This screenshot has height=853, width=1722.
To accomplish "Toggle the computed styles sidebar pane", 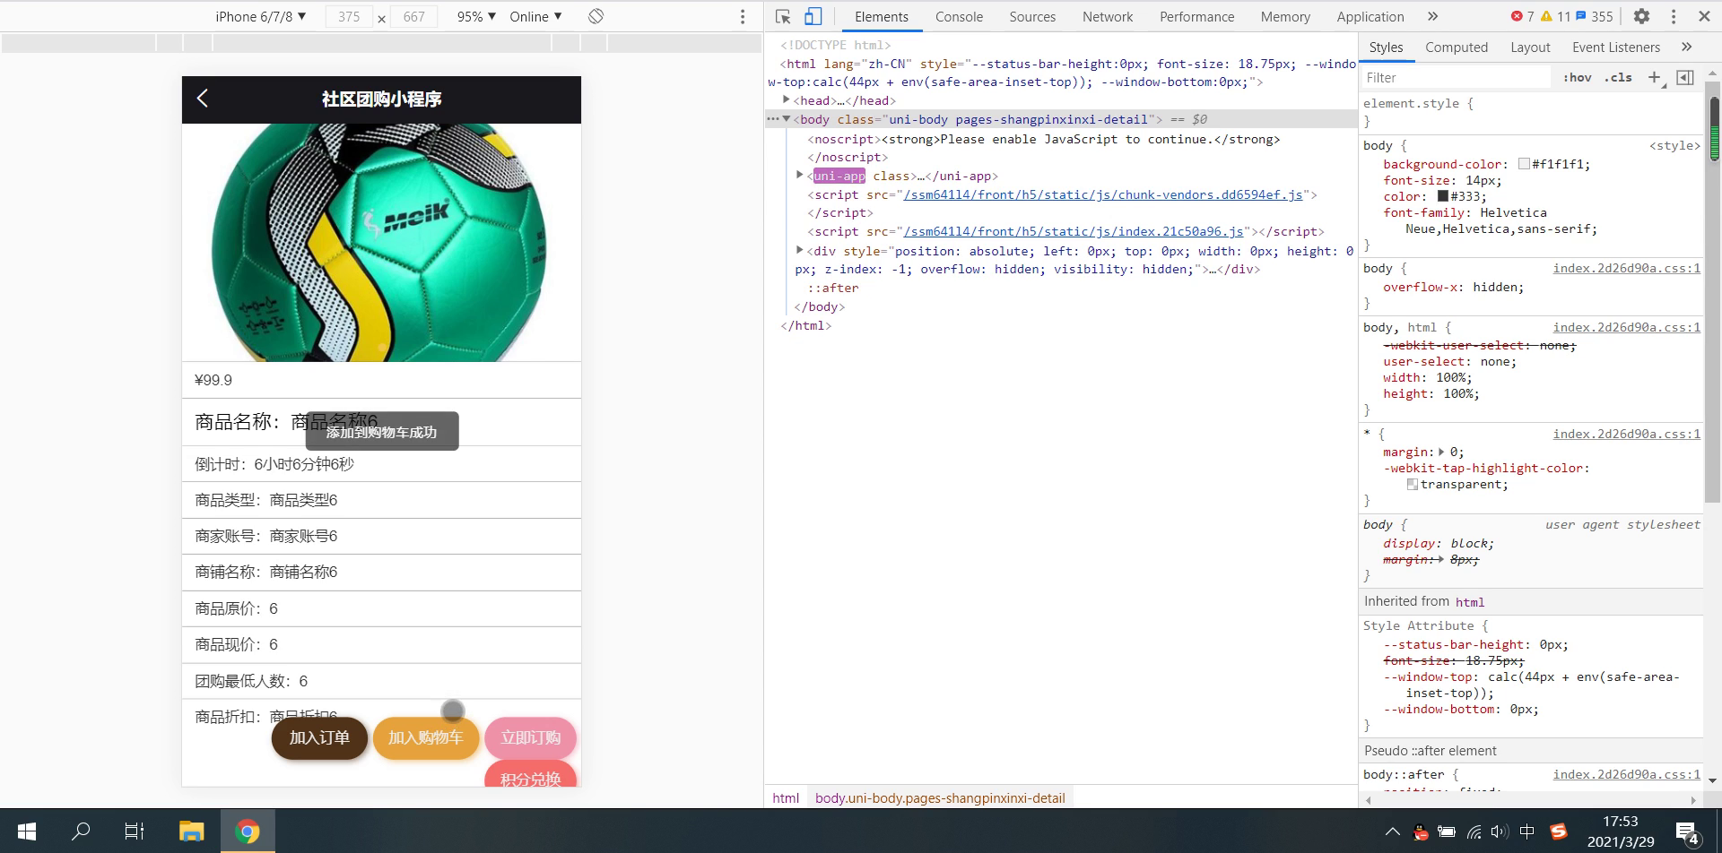I will (x=1685, y=77).
